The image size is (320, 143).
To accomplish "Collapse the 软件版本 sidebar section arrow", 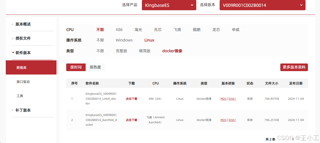I will point(13,52).
